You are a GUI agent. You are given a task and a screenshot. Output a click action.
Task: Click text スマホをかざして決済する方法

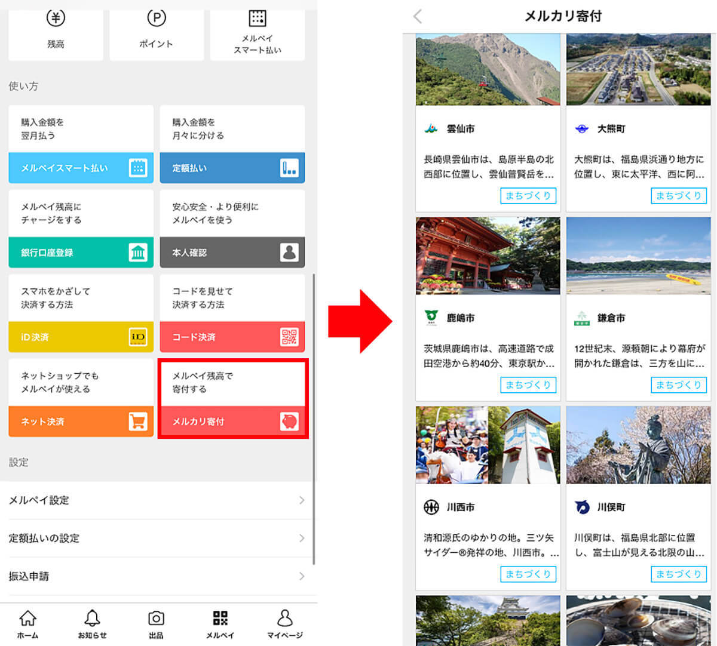(x=56, y=297)
